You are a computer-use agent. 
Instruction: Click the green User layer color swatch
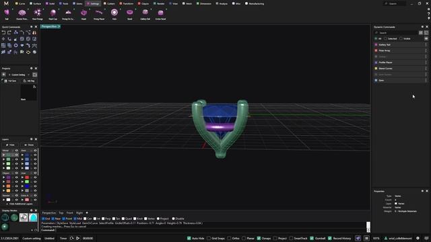[x=27, y=182]
